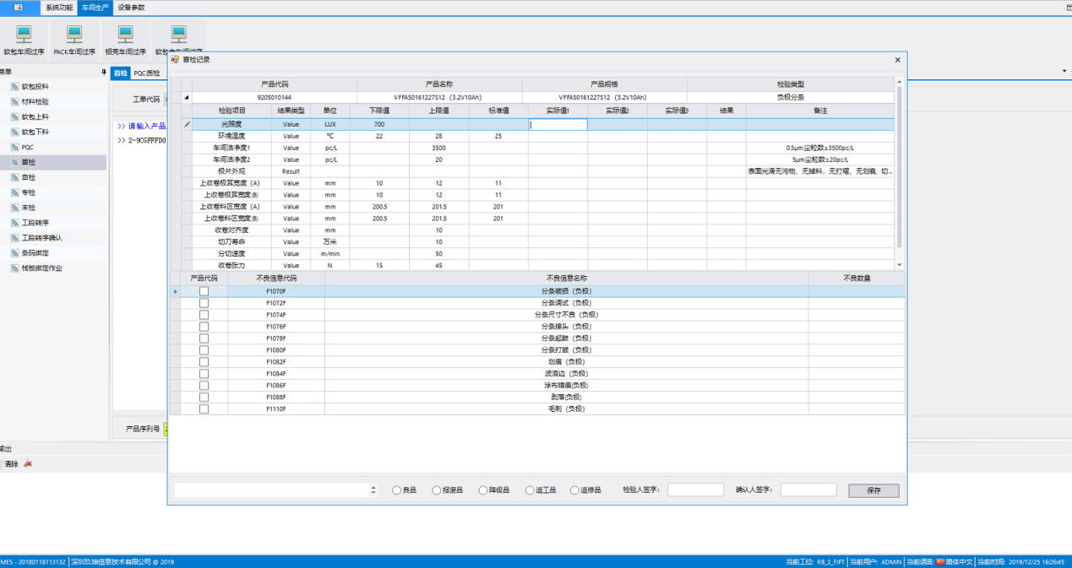This screenshot has height=568, width=1072.
Task: Click the 不良数量 column header
Action: 857,278
